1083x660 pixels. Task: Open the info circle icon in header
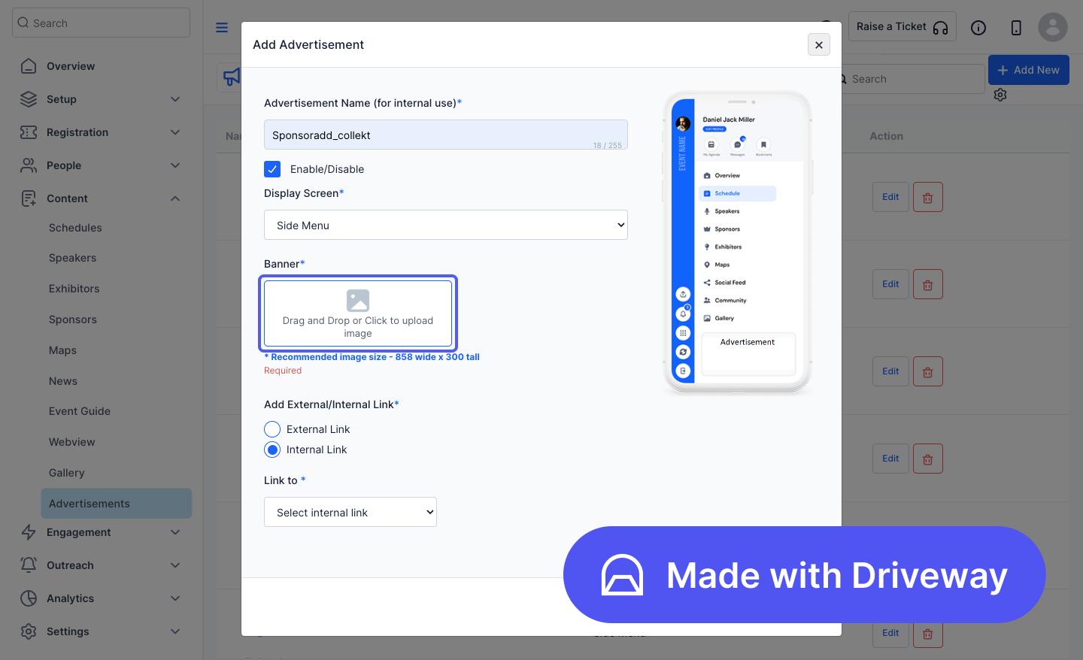click(x=978, y=28)
